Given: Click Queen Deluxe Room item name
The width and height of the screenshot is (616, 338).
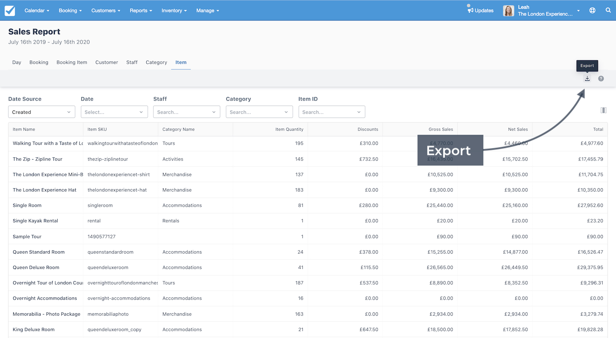Looking at the screenshot, I should tap(36, 267).
